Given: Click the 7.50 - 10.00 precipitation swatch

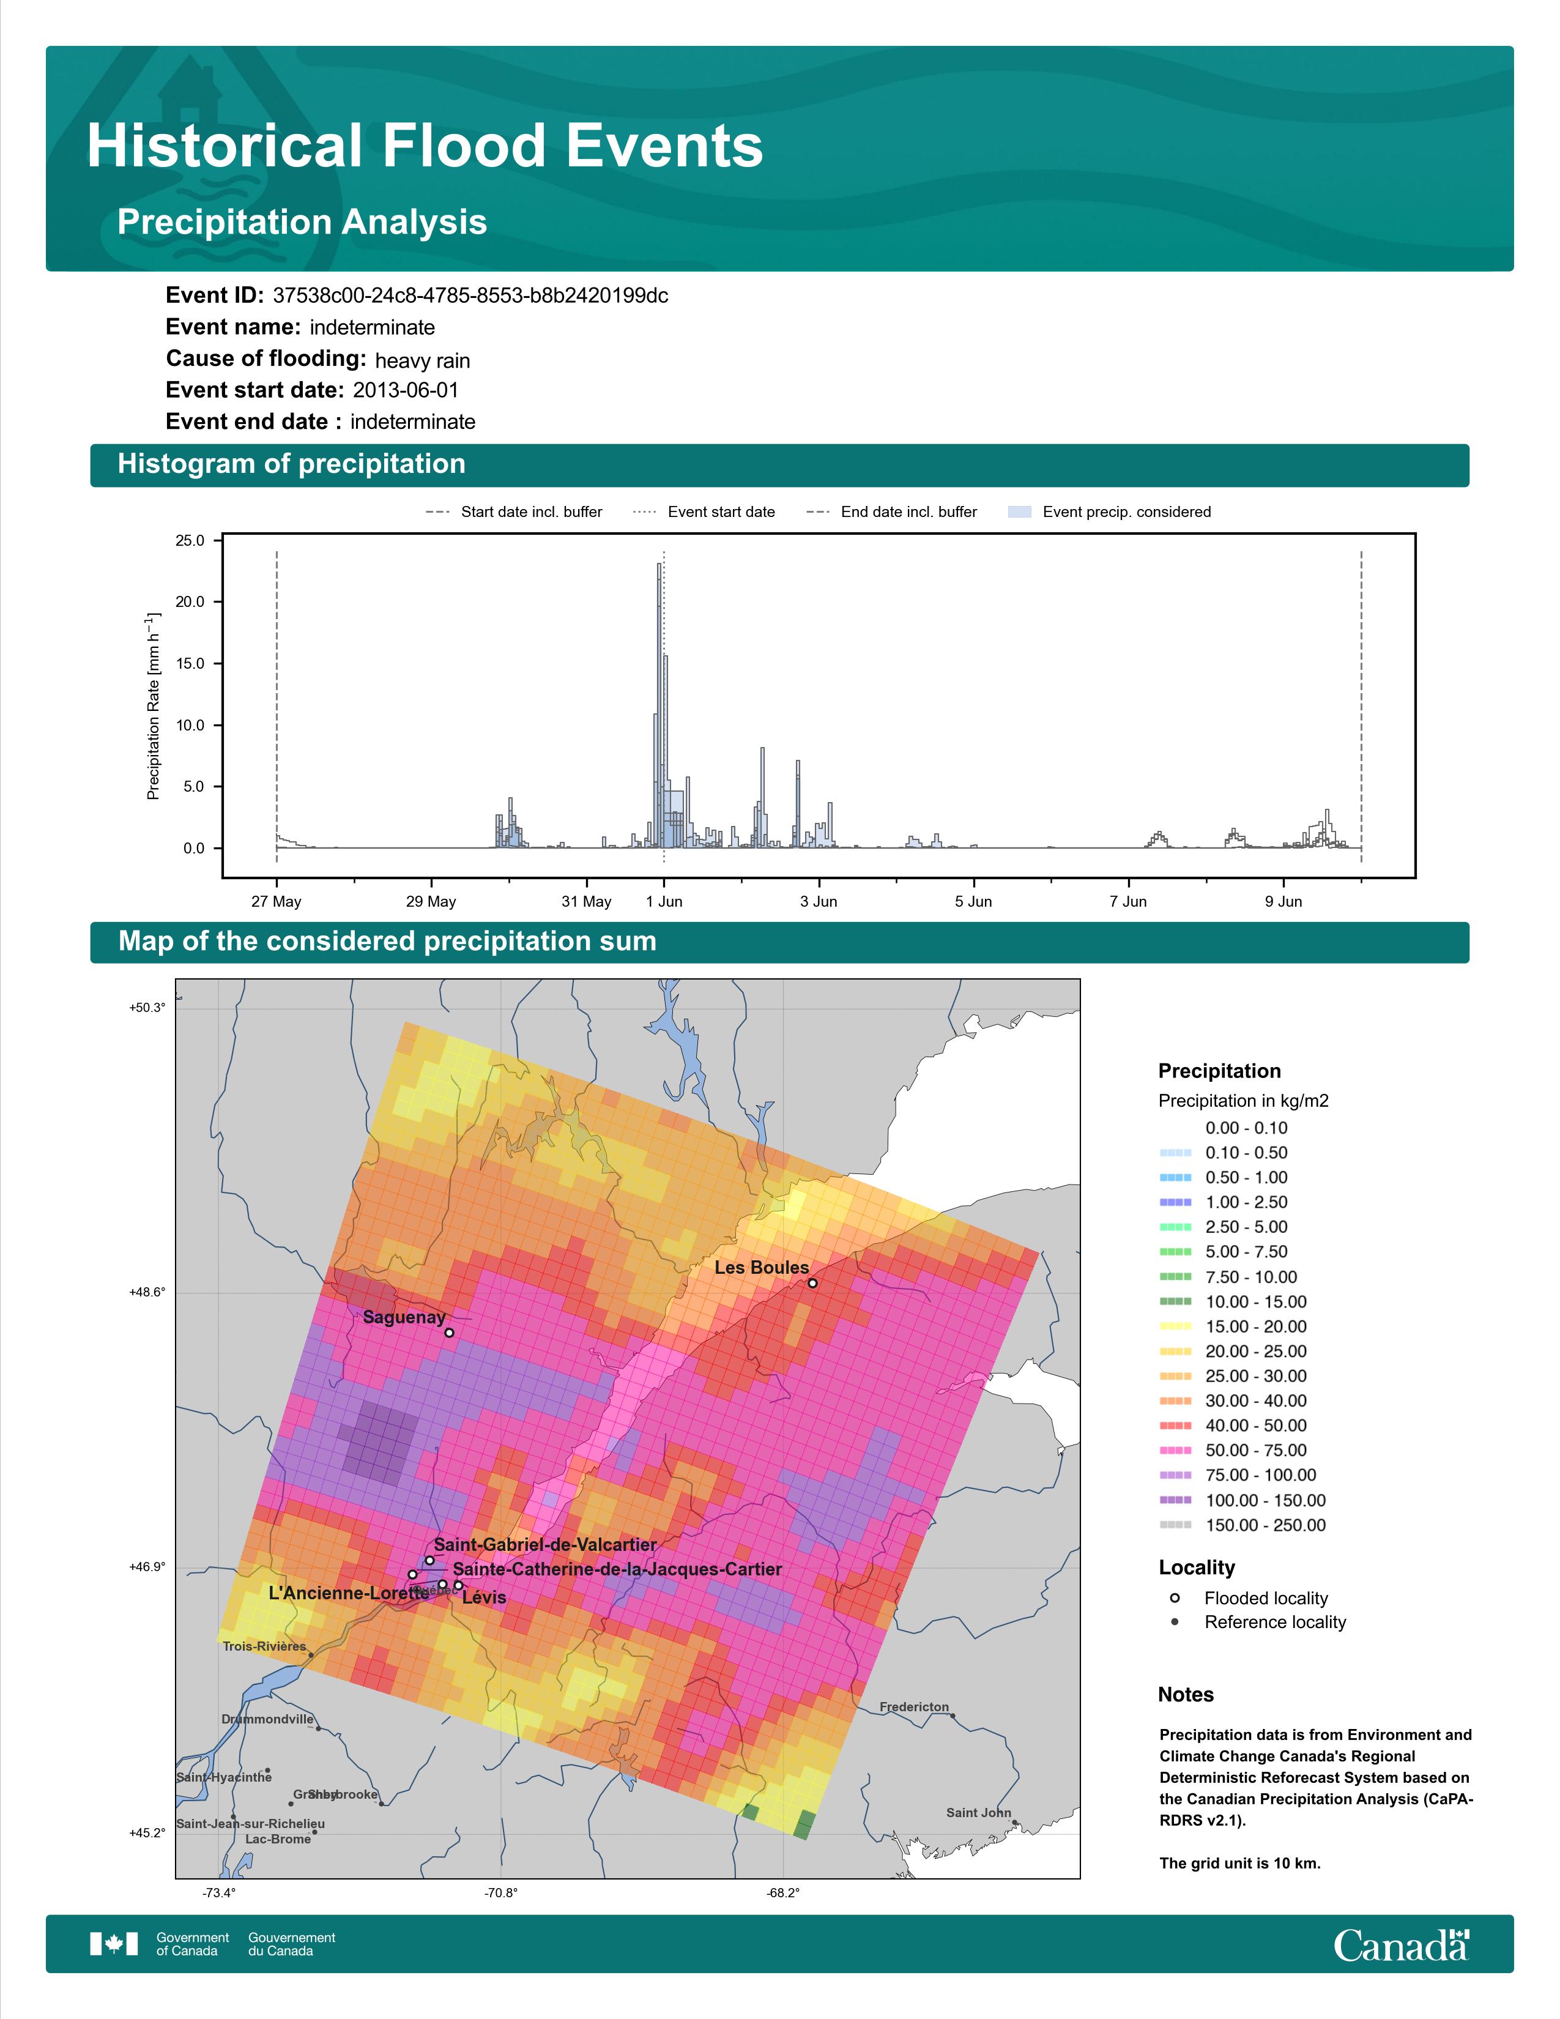Looking at the screenshot, I should pyautogui.click(x=1175, y=1277).
